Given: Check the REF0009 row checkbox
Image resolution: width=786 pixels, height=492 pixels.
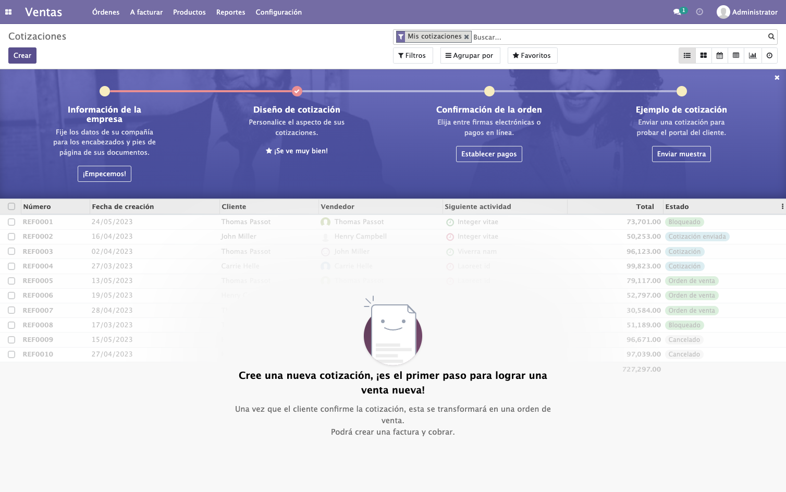Looking at the screenshot, I should tap(11, 340).
